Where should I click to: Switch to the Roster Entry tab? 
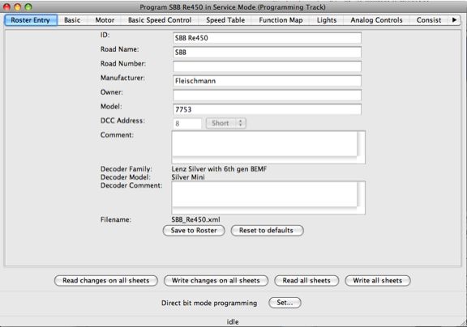pos(31,20)
